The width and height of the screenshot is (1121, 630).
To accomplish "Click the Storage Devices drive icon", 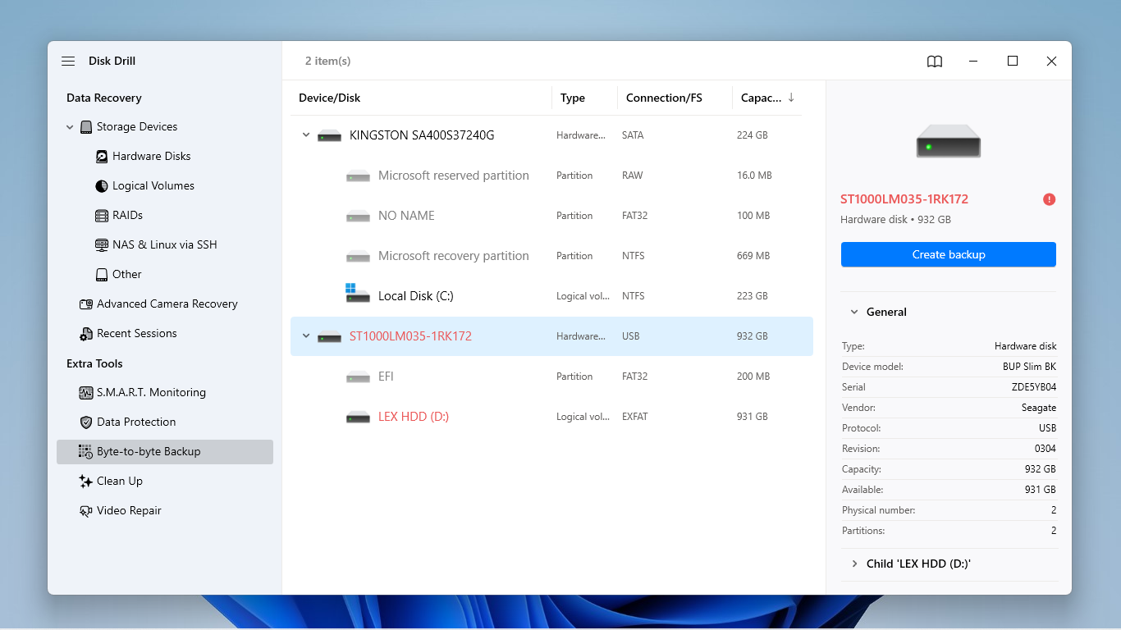I will [x=86, y=127].
